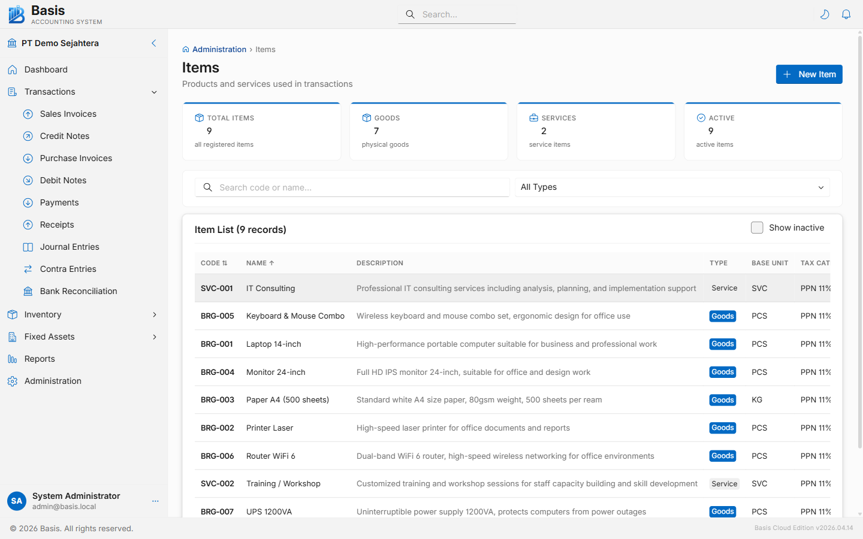
Task: Click the Administration gear icon
Action: click(x=13, y=381)
